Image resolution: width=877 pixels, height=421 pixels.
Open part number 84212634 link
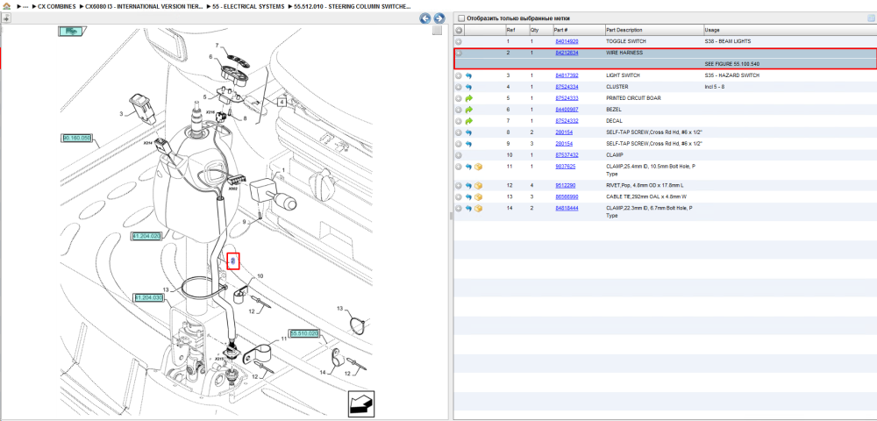[567, 53]
